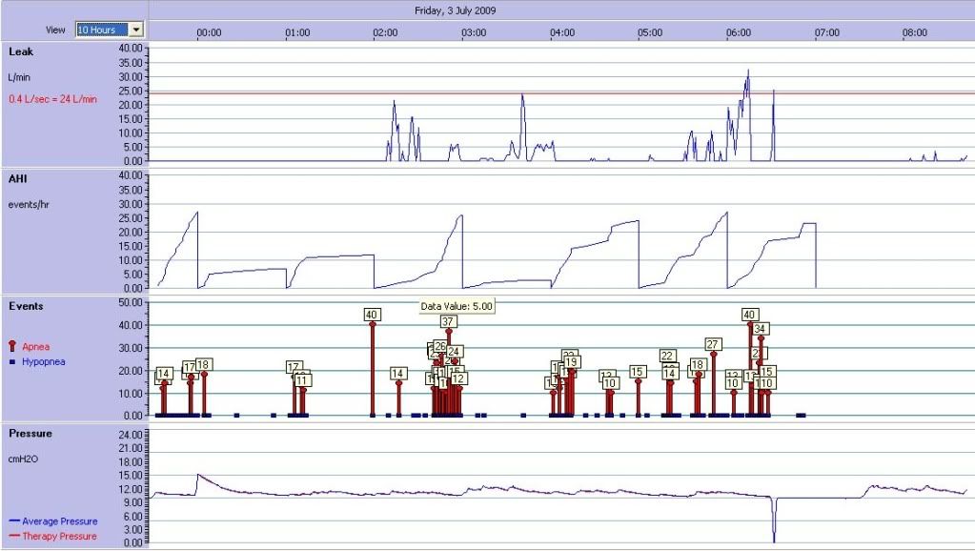
Task: Click the Events panel title
Action: coord(25,306)
